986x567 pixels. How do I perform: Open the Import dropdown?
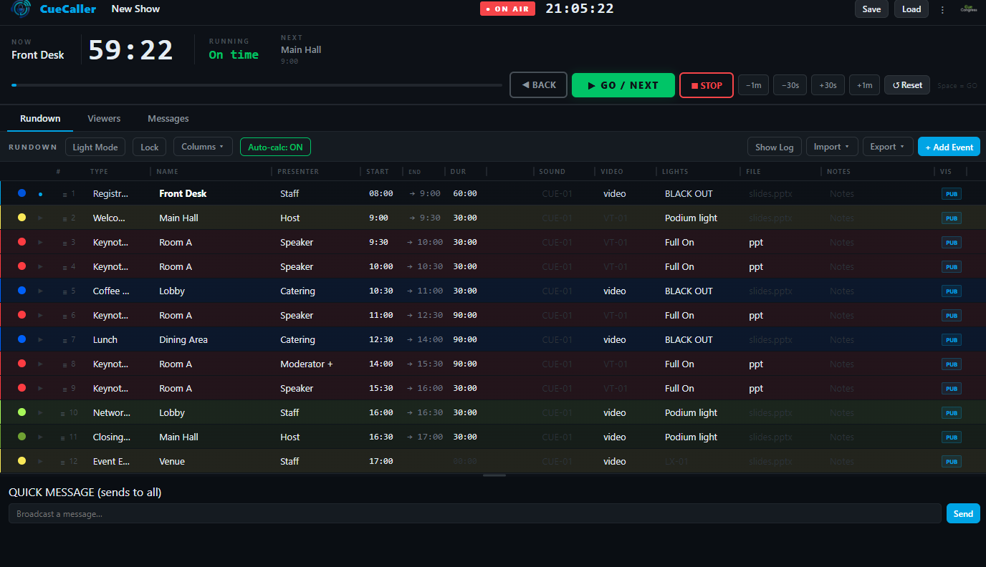click(832, 147)
